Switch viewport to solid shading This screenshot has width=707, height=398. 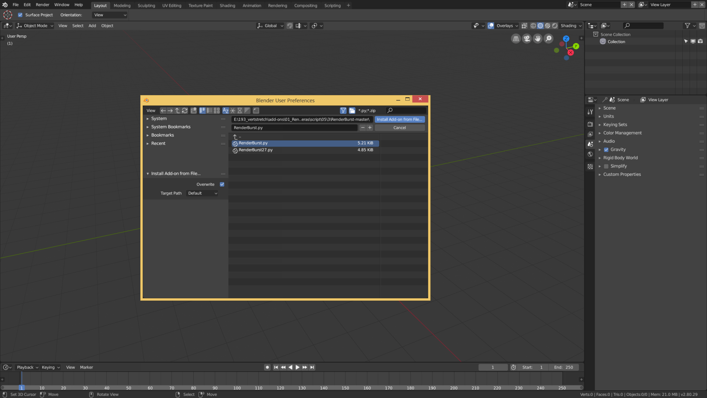(540, 26)
